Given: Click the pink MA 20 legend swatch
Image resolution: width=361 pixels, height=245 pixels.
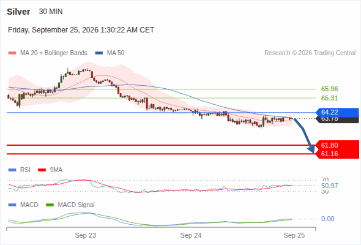Looking at the screenshot, I should tap(12, 53).
